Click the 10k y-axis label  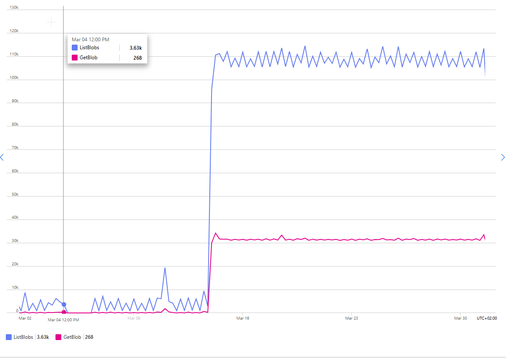[x=15, y=287]
